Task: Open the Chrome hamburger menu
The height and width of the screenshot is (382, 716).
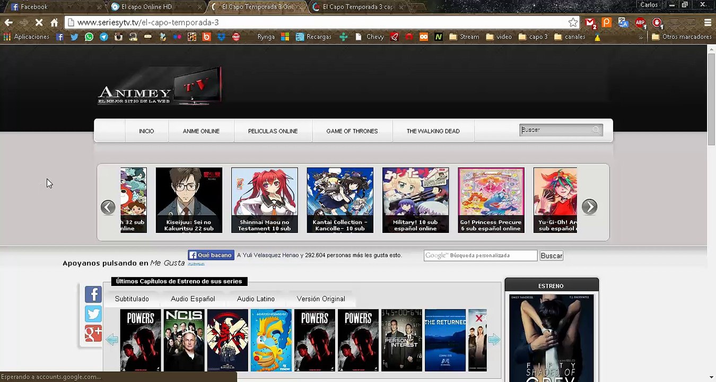Action: tap(708, 23)
